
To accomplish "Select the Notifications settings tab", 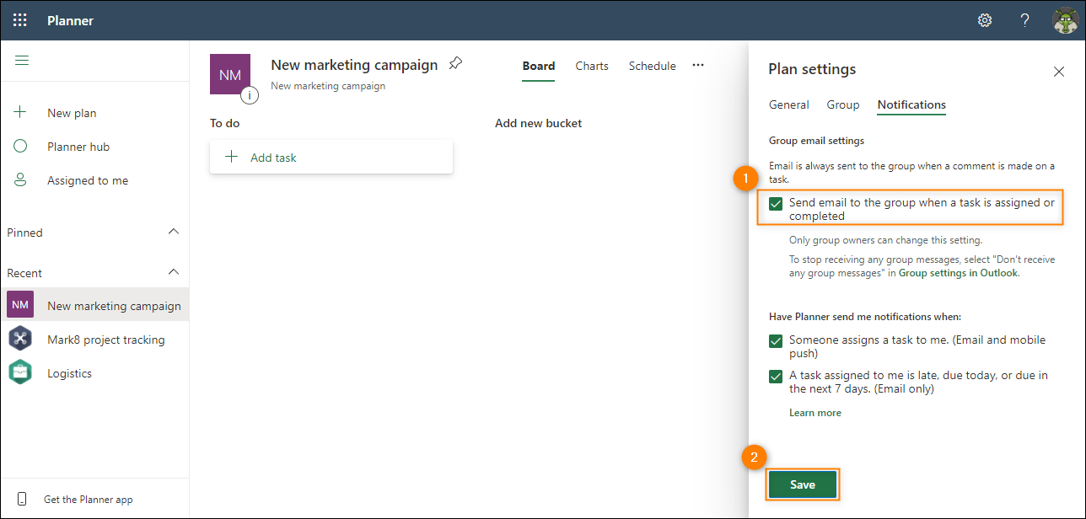I will click(911, 104).
